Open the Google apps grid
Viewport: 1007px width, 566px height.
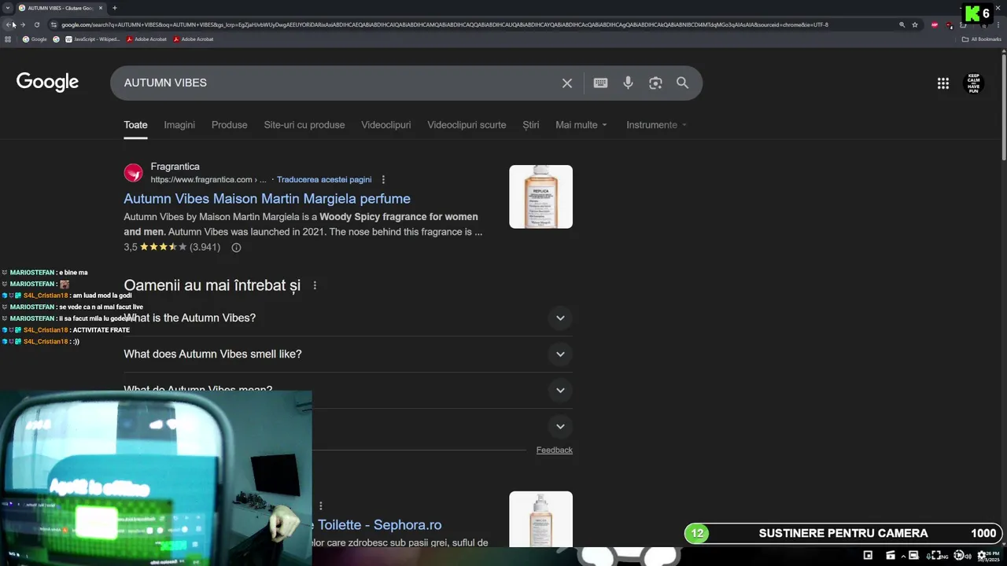(943, 83)
